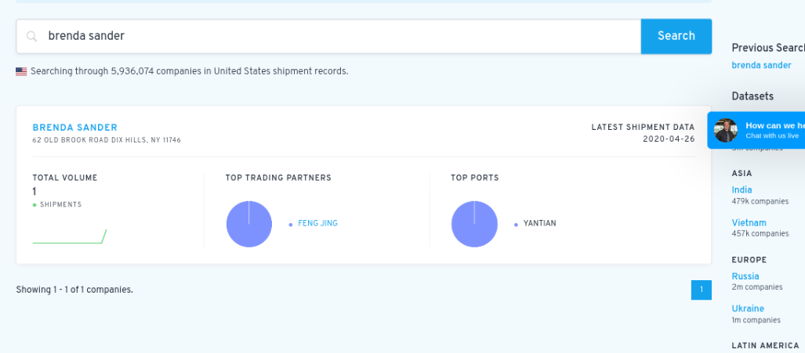The width and height of the screenshot is (805, 353).
Task: Click the Searching through 5,936,074 companies text
Action: tap(189, 71)
